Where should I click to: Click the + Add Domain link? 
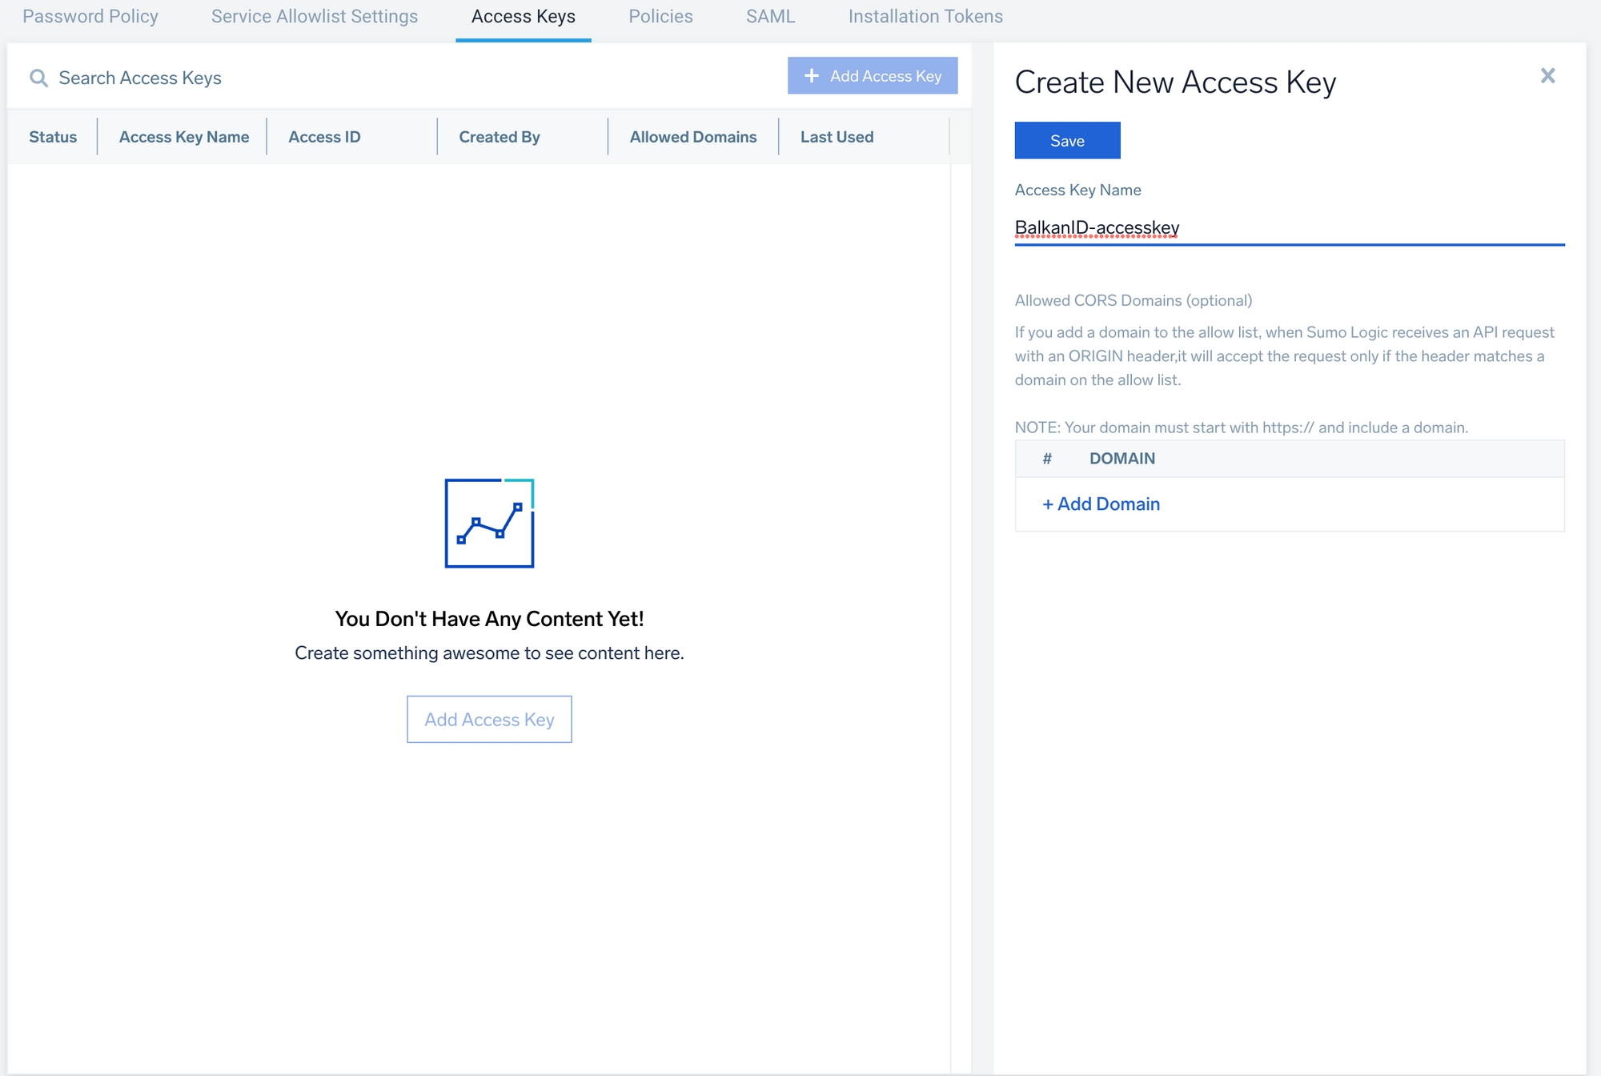(x=1101, y=504)
